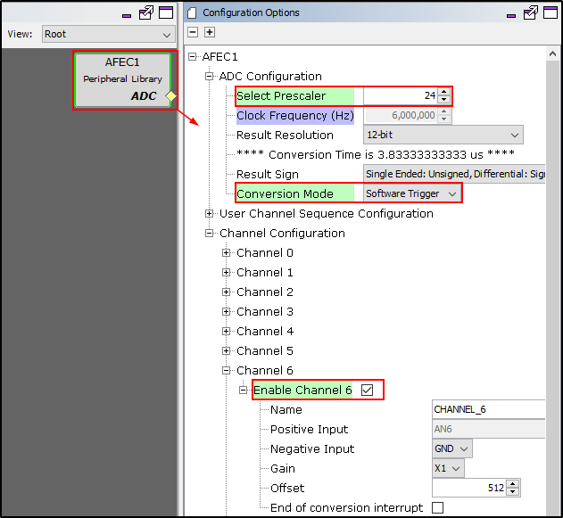Click the Offset 512 value field
The height and width of the screenshot is (518, 563).
coord(469,488)
